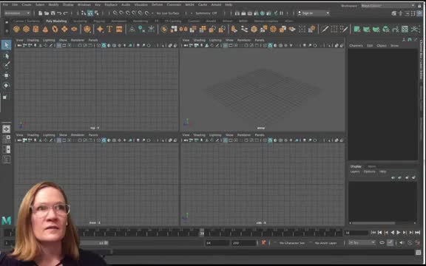This screenshot has width=426, height=266.
Task: Toggle Snap to Points magnet icon
Action: (128, 13)
